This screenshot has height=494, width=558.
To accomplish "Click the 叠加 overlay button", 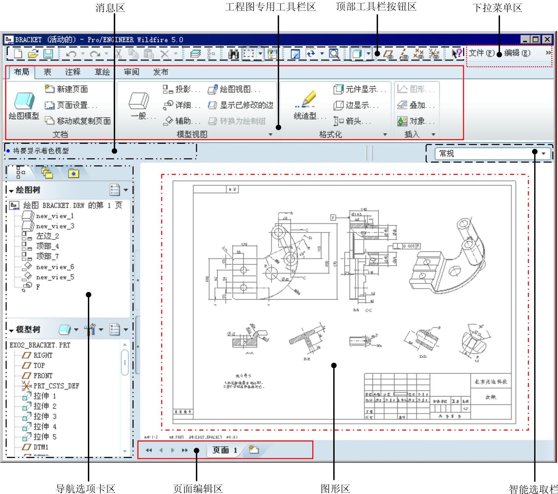I will click(416, 105).
